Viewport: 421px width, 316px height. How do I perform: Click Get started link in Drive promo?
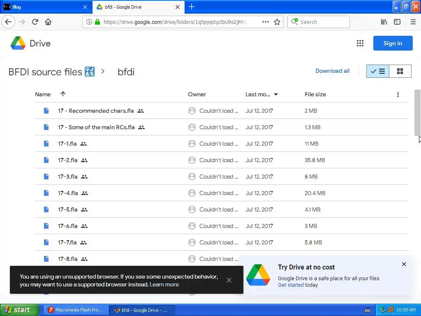(x=291, y=285)
